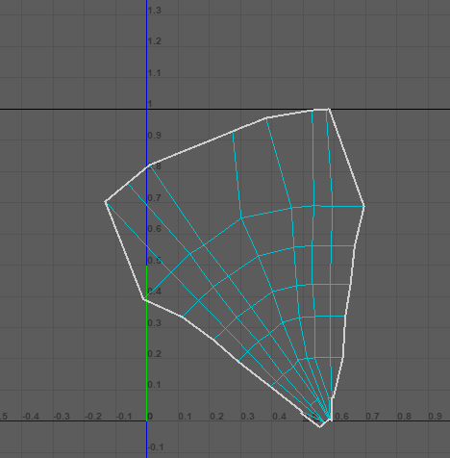
Task: Click the 1.3 label on the vertical axis
Action: (155, 11)
